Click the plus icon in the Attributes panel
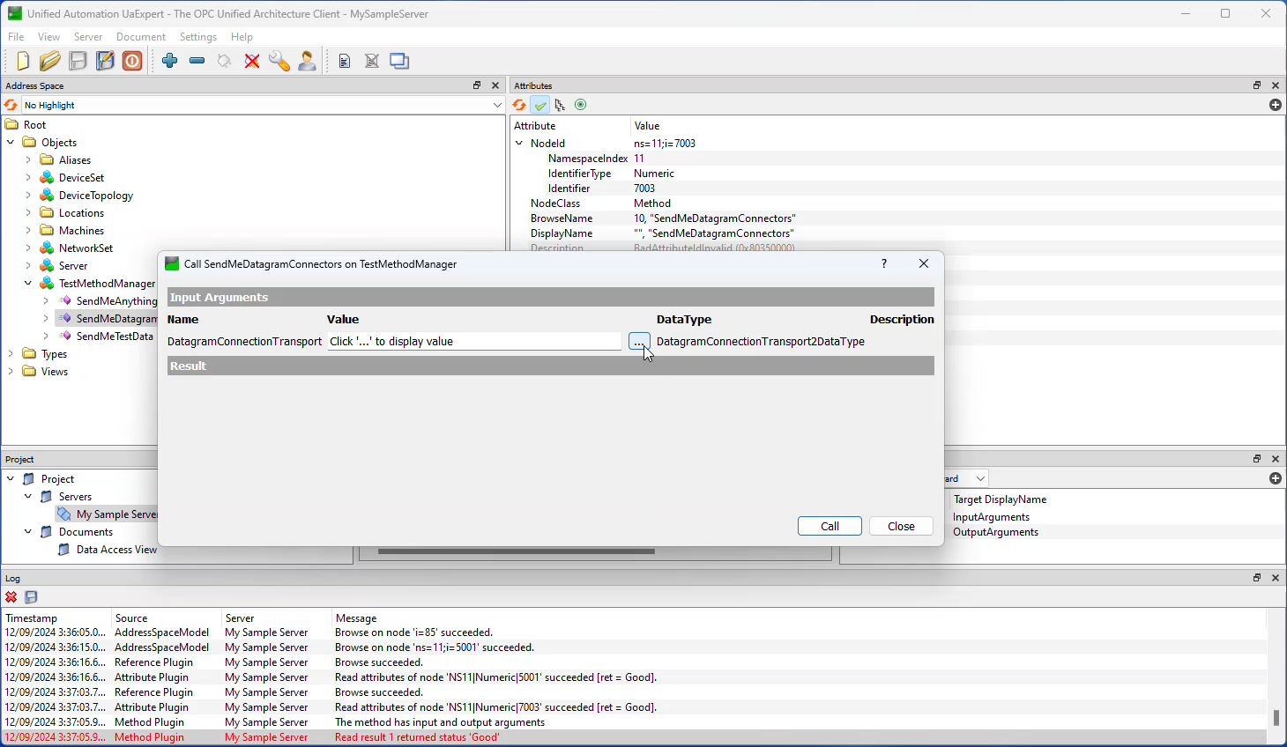Screen dimensions: 1287x747 [x=1276, y=105]
